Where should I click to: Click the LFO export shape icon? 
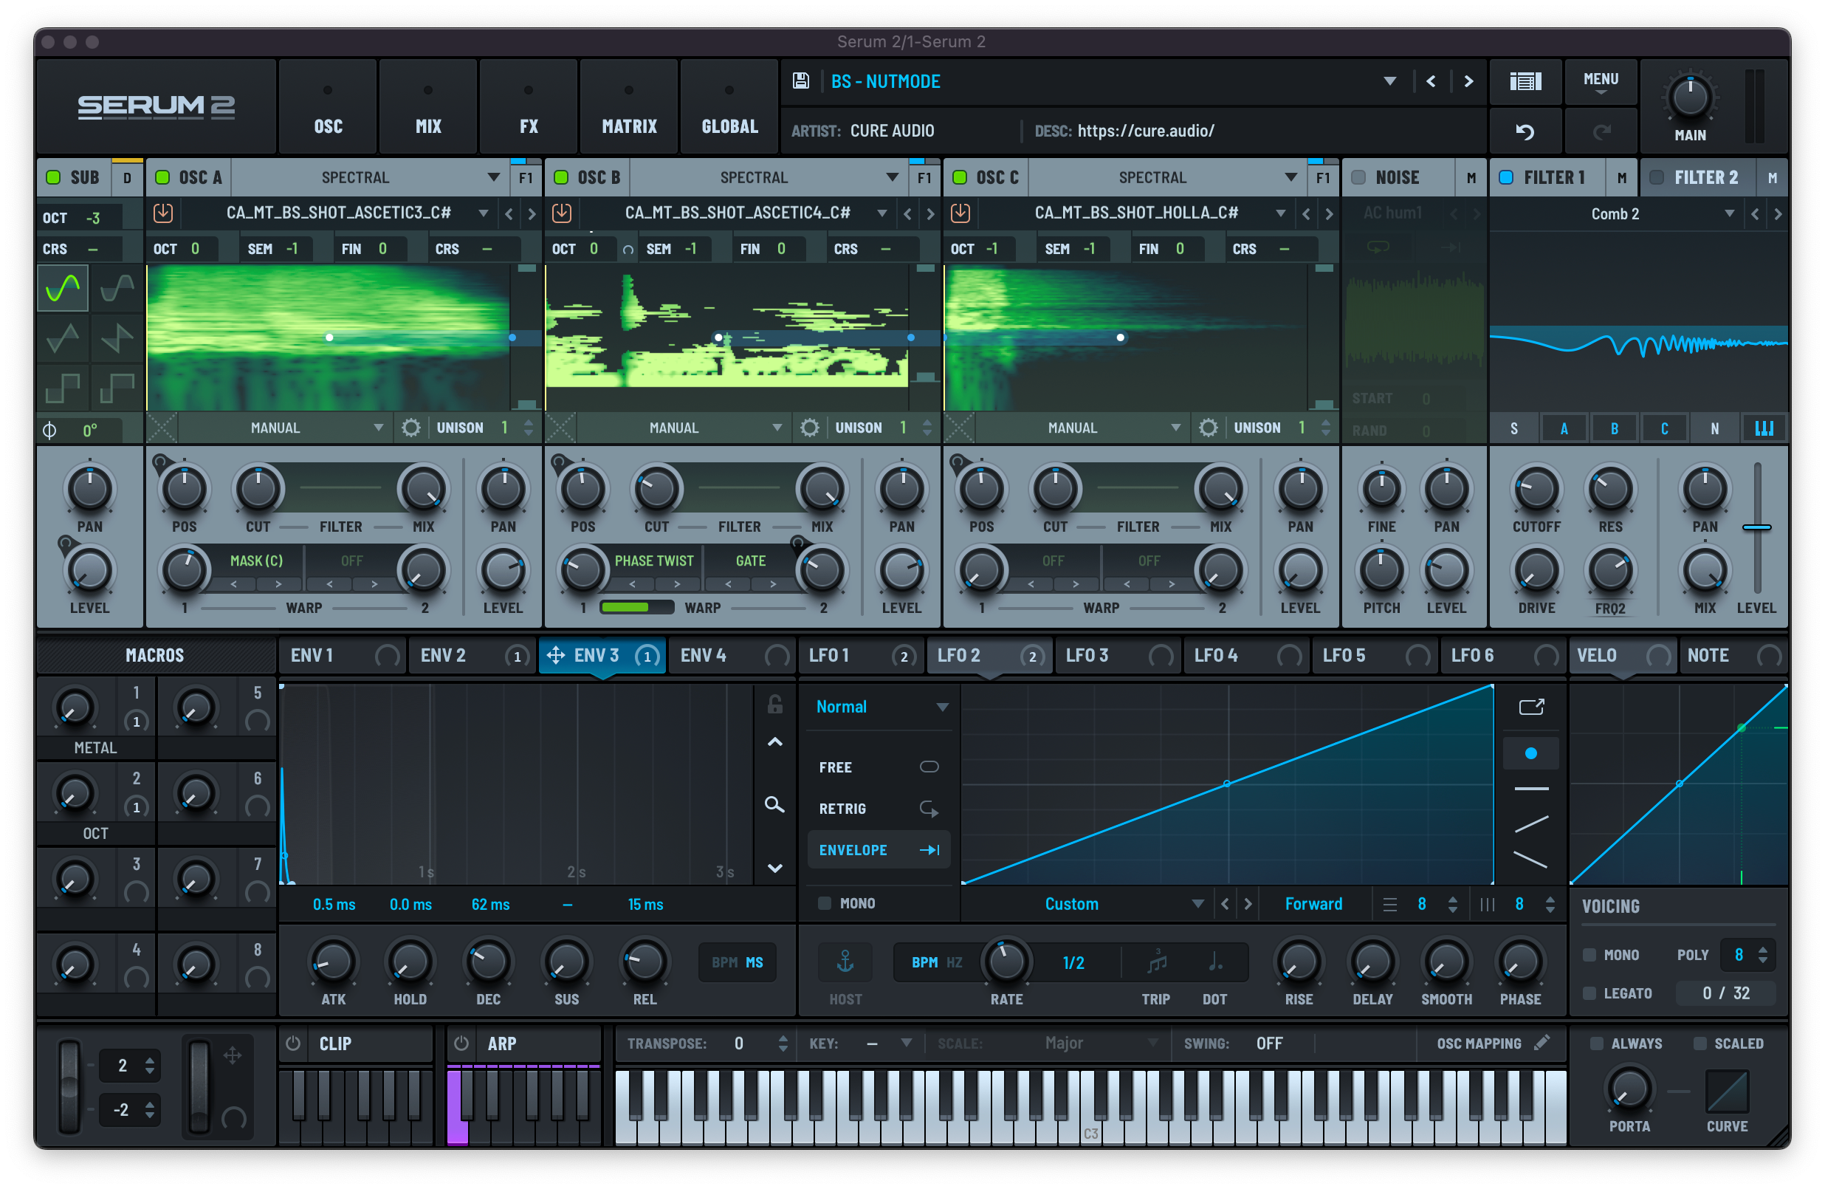1531,707
